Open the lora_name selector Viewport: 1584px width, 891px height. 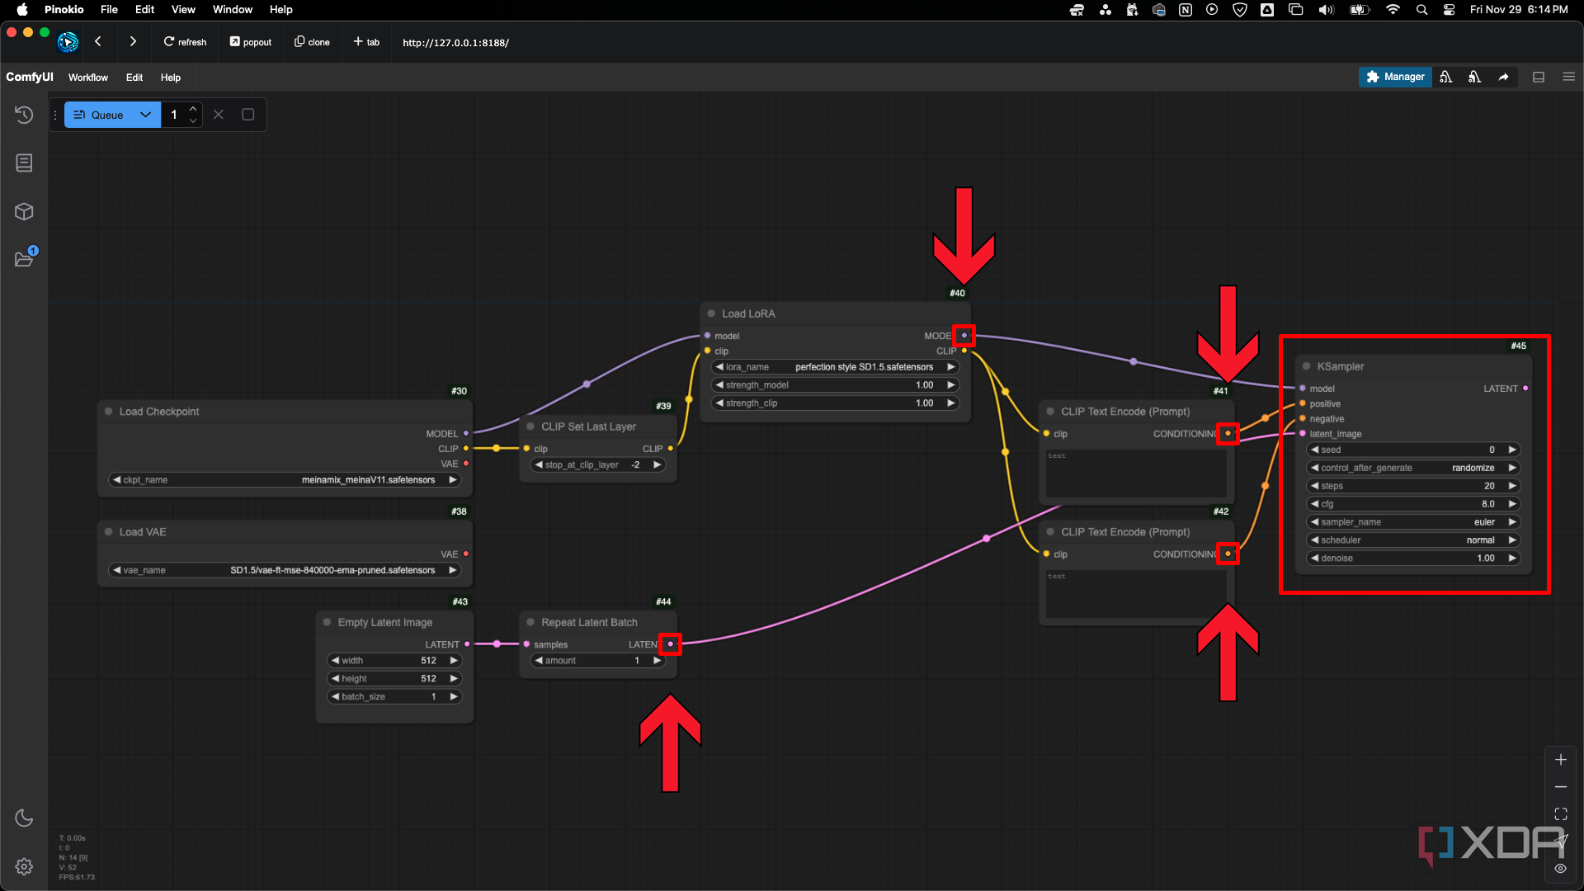tap(835, 367)
